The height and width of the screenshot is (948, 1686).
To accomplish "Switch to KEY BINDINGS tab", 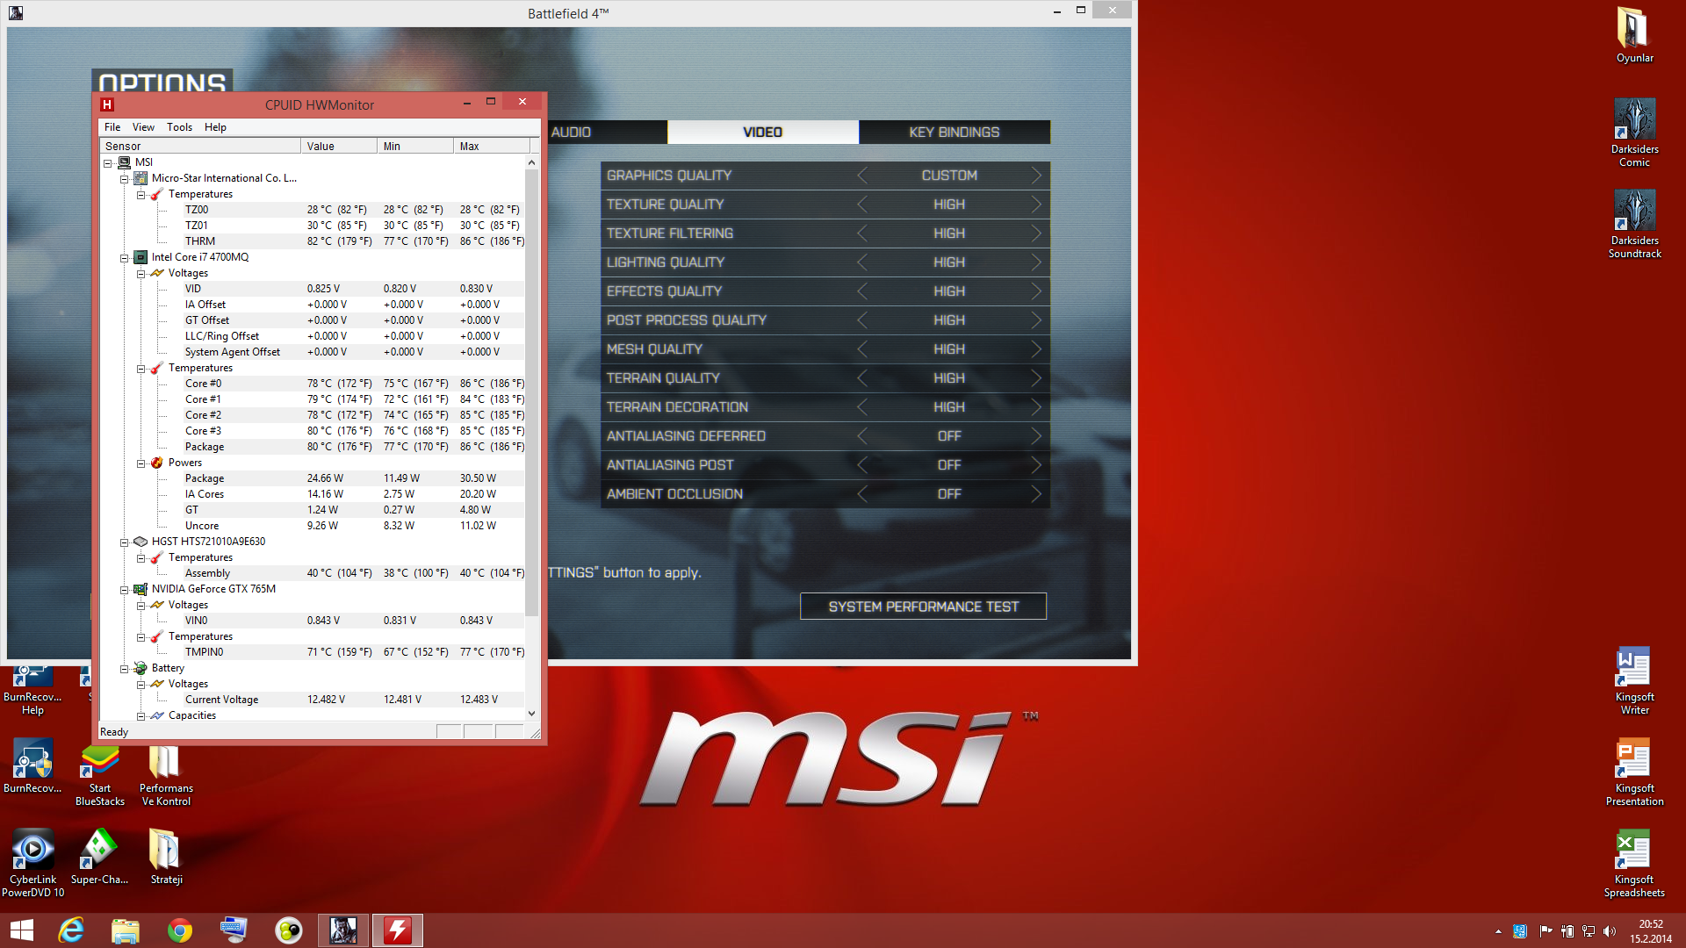I will click(x=955, y=132).
